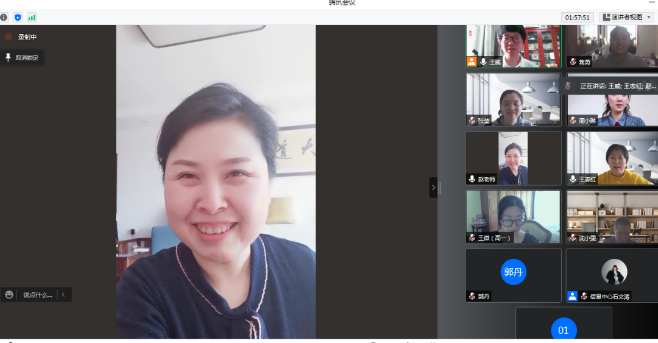Click the blue 01 avatar circle
The height and width of the screenshot is (343, 658).
point(564,330)
